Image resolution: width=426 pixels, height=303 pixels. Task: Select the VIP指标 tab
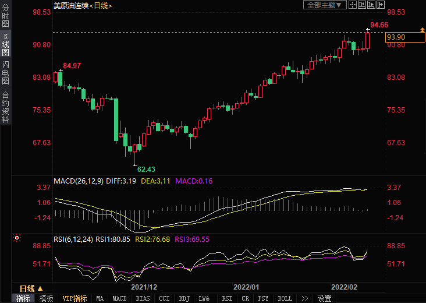click(74, 298)
